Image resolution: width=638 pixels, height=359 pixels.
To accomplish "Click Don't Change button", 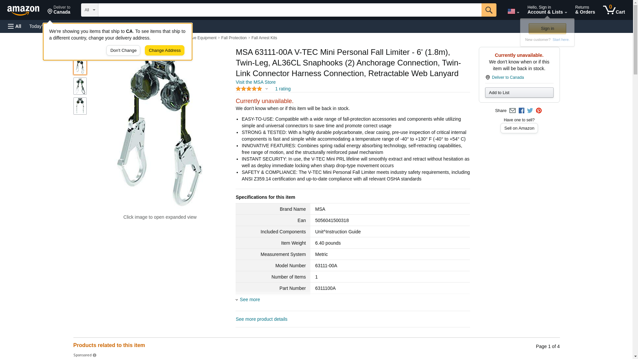I will tap(123, 51).
